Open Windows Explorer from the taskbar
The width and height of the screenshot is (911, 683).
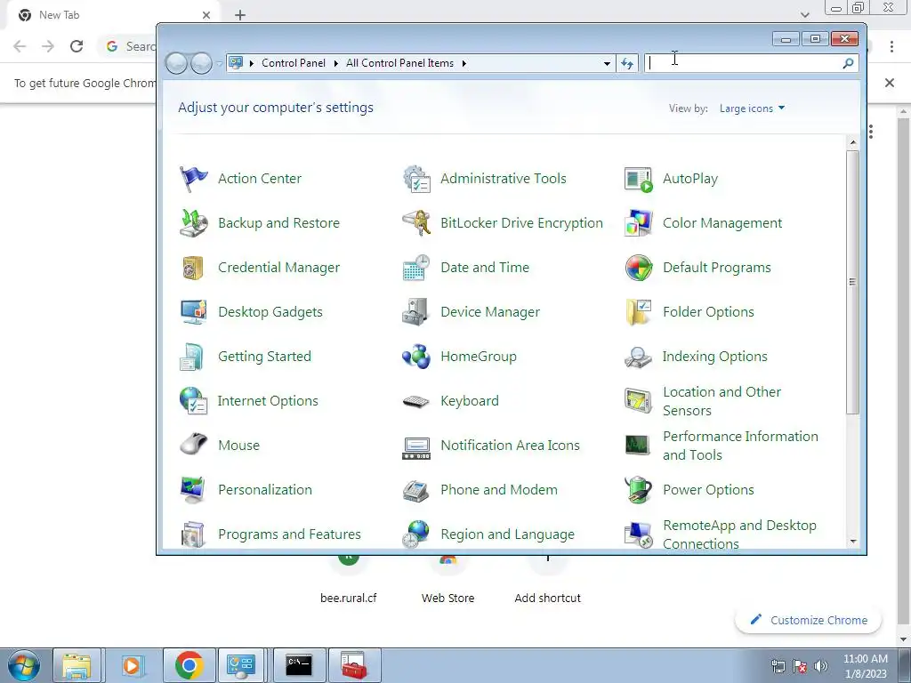click(x=77, y=665)
